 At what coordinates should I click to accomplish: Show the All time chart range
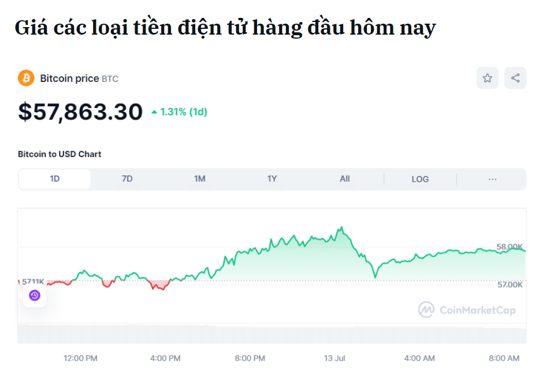(x=344, y=179)
